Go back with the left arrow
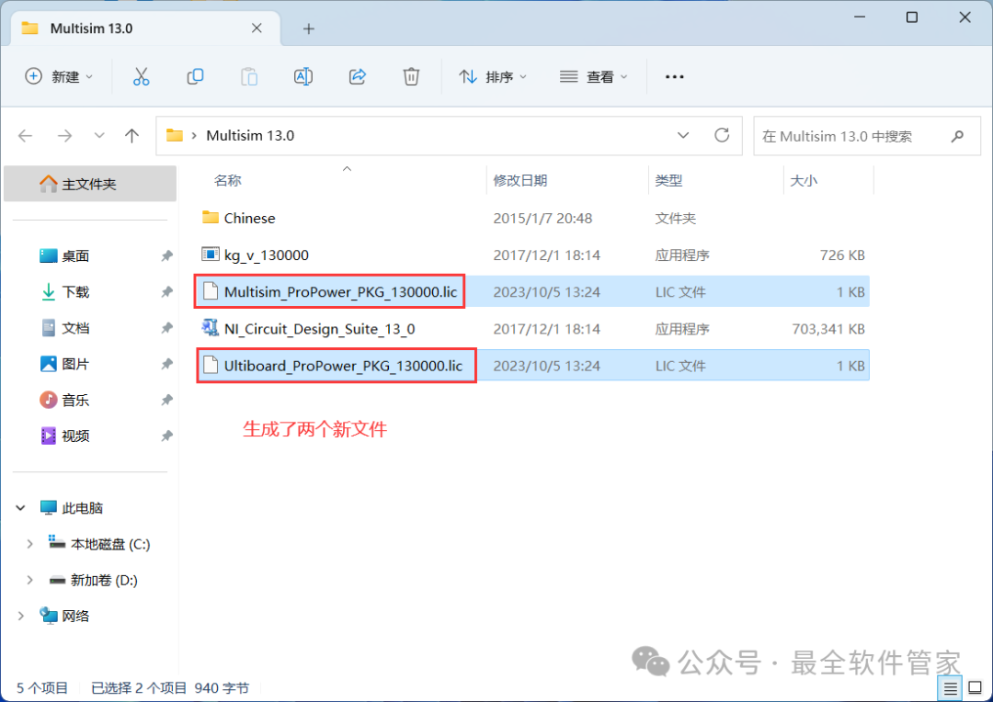The height and width of the screenshot is (702, 993). 26,135
